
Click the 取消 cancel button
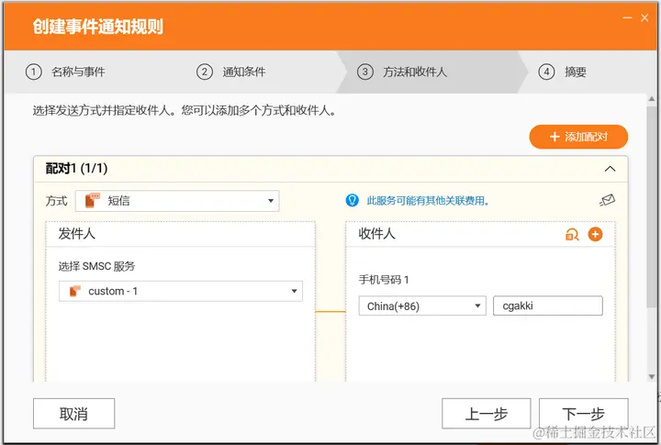point(73,414)
